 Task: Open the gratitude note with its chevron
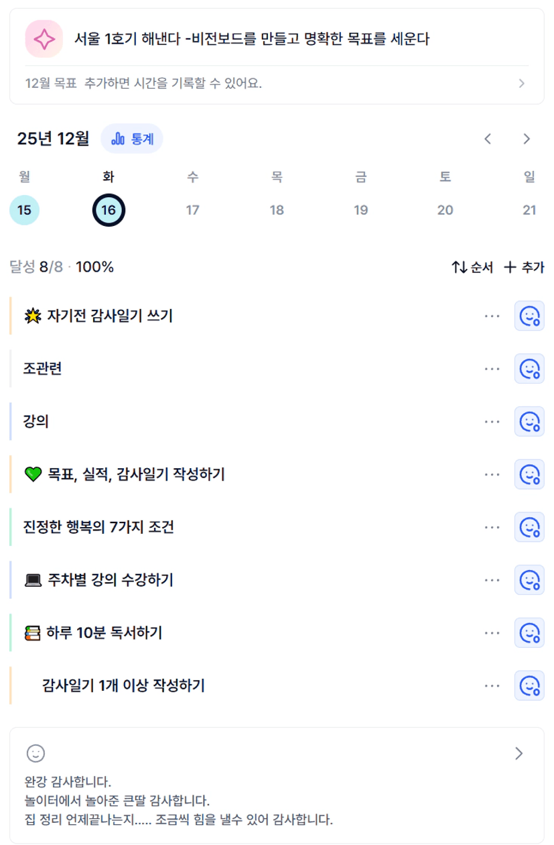coord(518,753)
